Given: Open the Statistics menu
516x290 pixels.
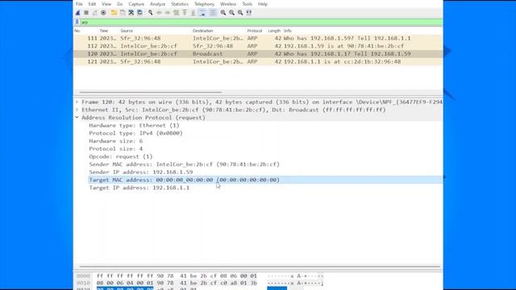Looking at the screenshot, I should pos(180,4).
